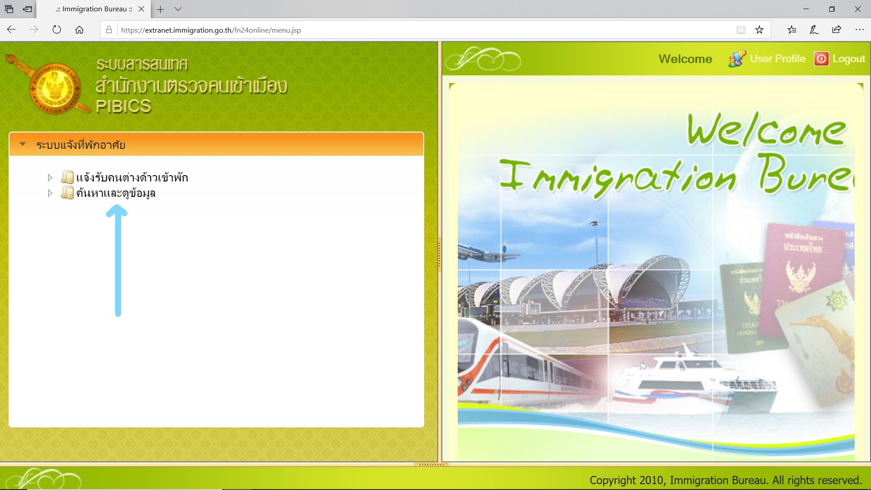Image resolution: width=871 pixels, height=490 pixels.
Task: Click the add notes pen icon
Action: [814, 30]
